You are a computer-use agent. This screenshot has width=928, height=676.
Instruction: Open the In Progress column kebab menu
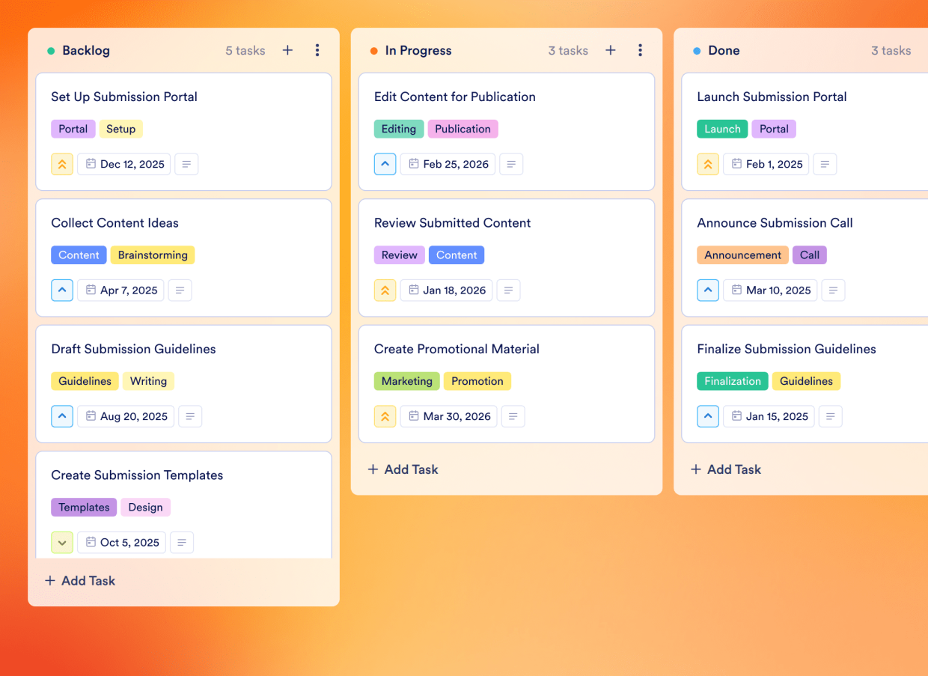(x=641, y=50)
